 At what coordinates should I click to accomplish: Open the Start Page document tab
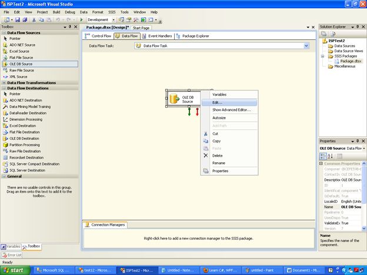[141, 28]
